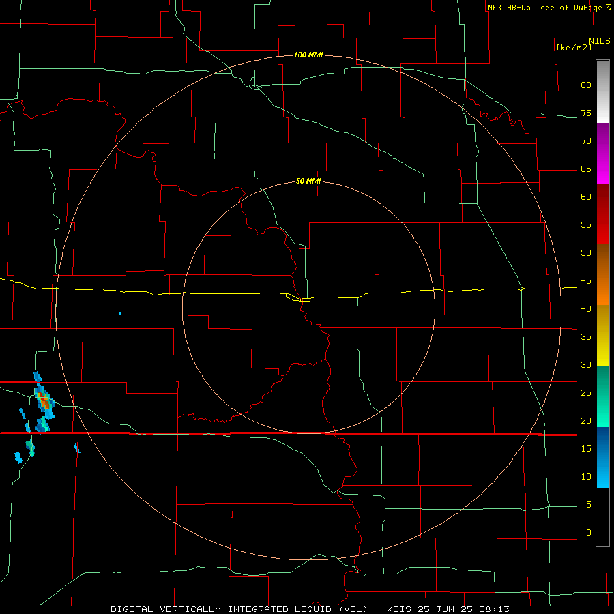Click the scale value 40

[x=586, y=309]
